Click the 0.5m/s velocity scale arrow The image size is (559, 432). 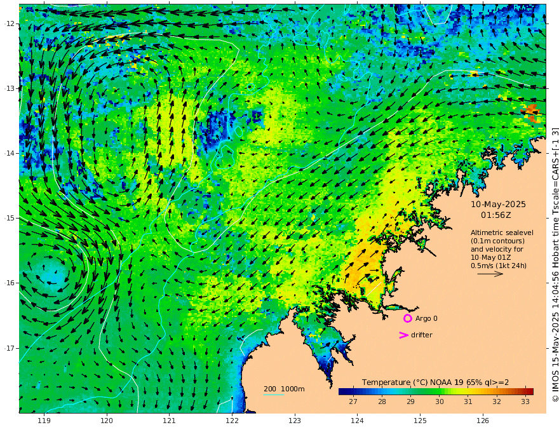(x=490, y=274)
